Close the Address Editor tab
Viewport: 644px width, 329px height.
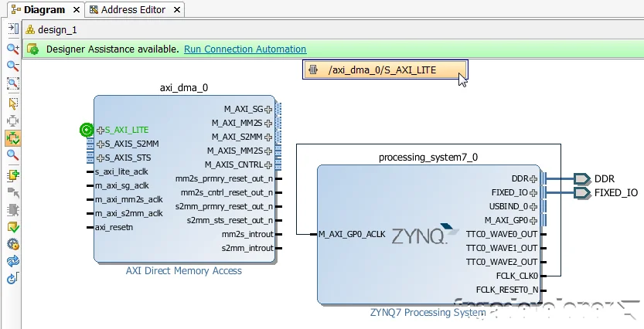pos(177,10)
